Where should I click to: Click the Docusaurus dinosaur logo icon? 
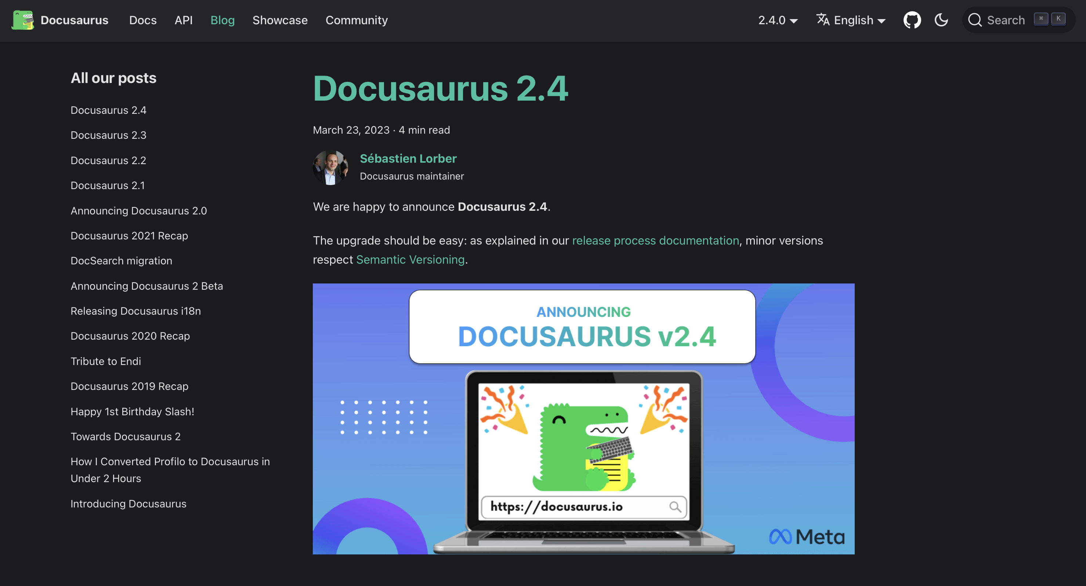[23, 20]
